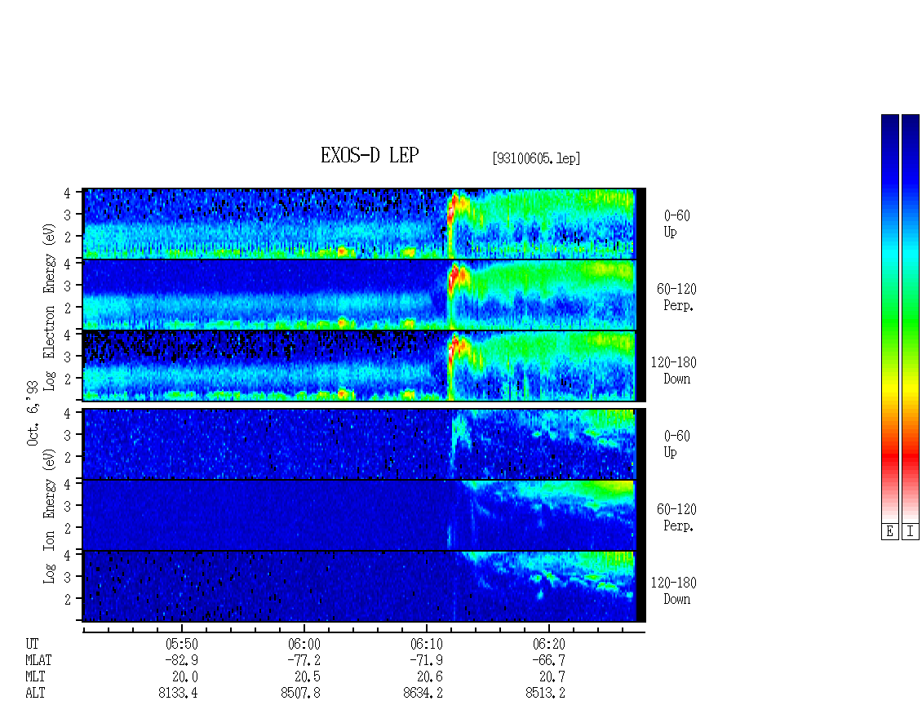The width and height of the screenshot is (922, 714).
Task: Click the electron panel's 0-60 Up label
Action: pyautogui.click(x=676, y=224)
